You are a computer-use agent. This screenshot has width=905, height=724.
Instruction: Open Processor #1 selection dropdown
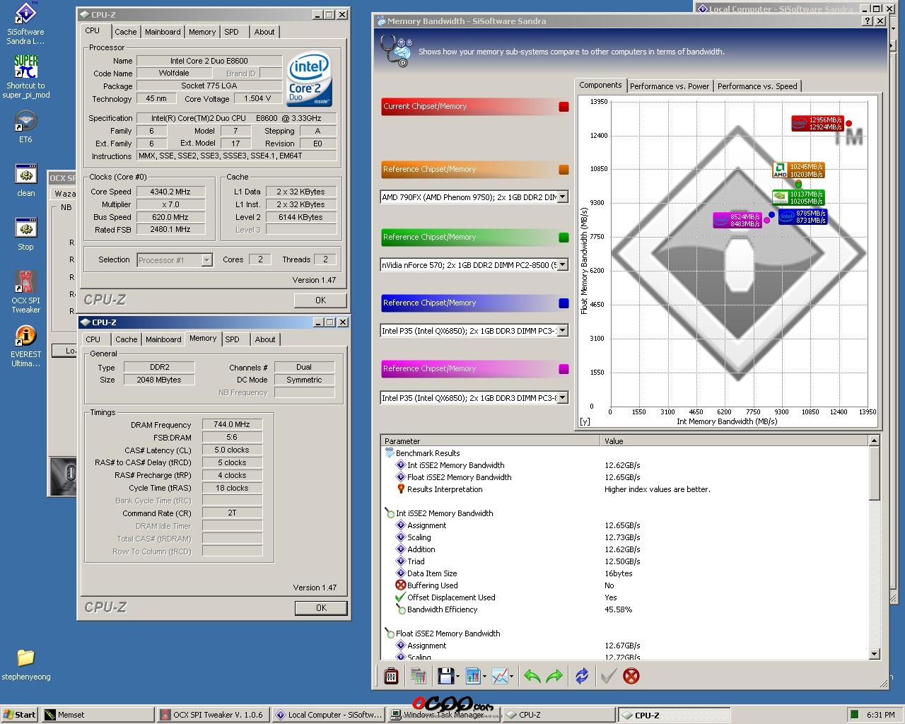point(206,260)
